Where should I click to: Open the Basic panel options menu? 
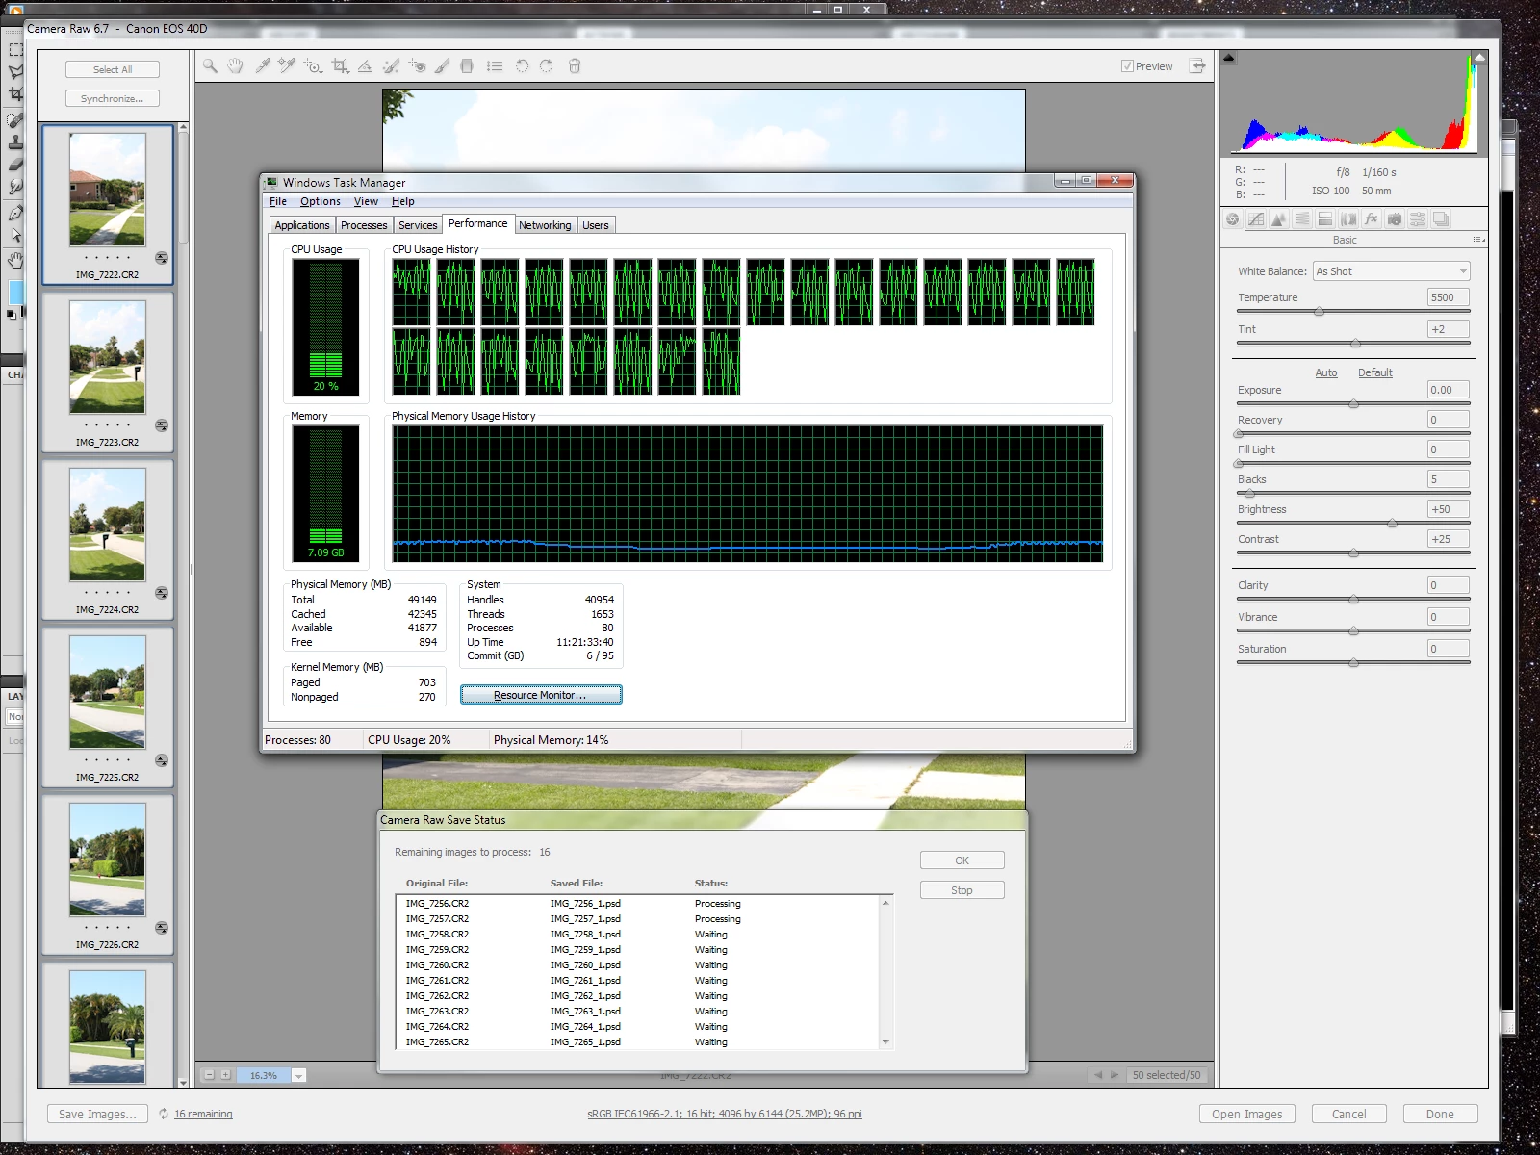click(x=1479, y=240)
